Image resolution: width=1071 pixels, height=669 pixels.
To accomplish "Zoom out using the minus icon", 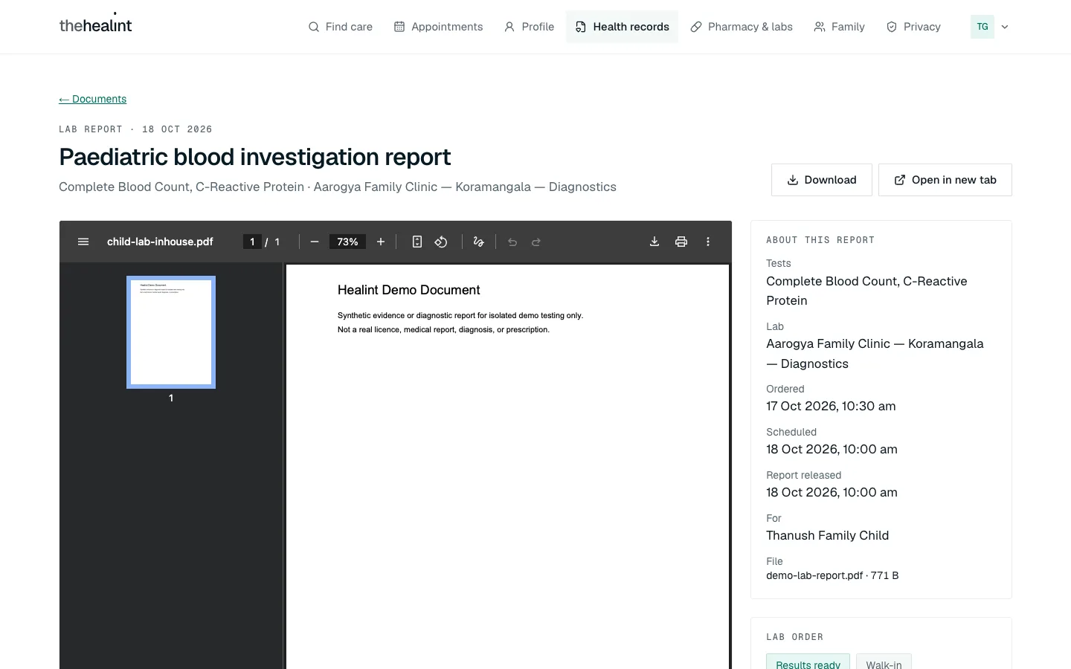I will (315, 242).
